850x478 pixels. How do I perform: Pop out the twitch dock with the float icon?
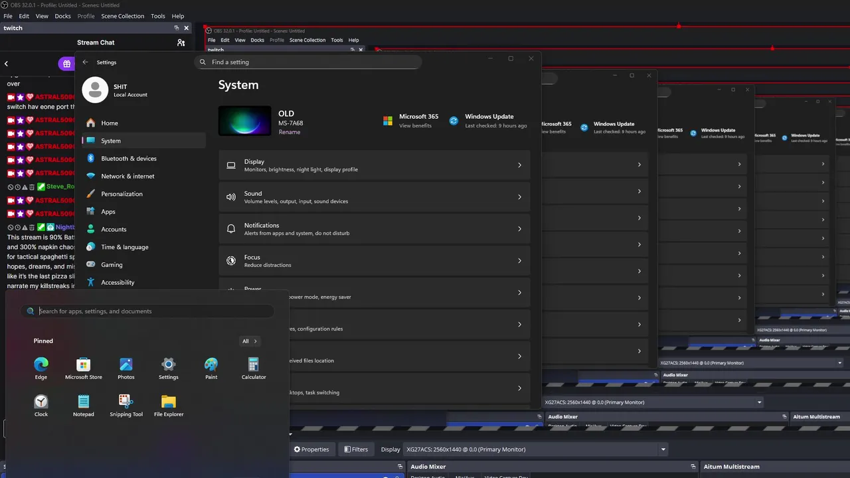177,28
